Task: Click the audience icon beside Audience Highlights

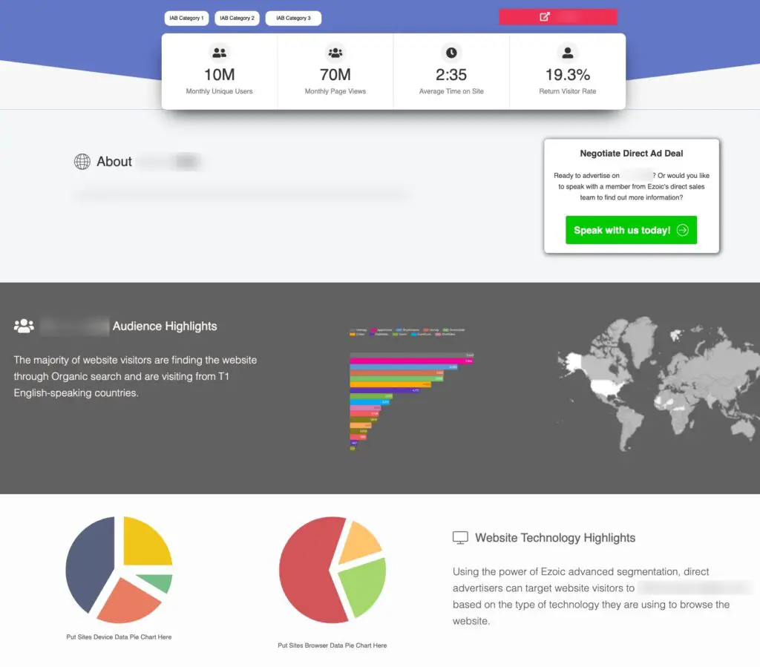Action: click(24, 326)
